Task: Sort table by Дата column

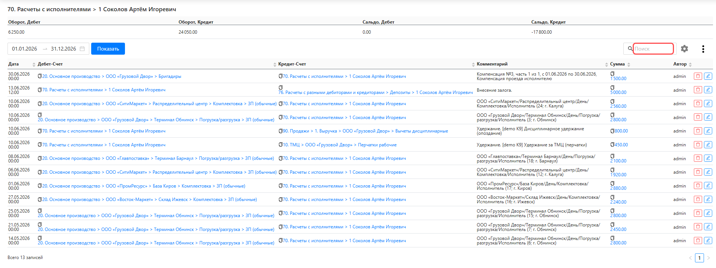Action: coord(34,64)
